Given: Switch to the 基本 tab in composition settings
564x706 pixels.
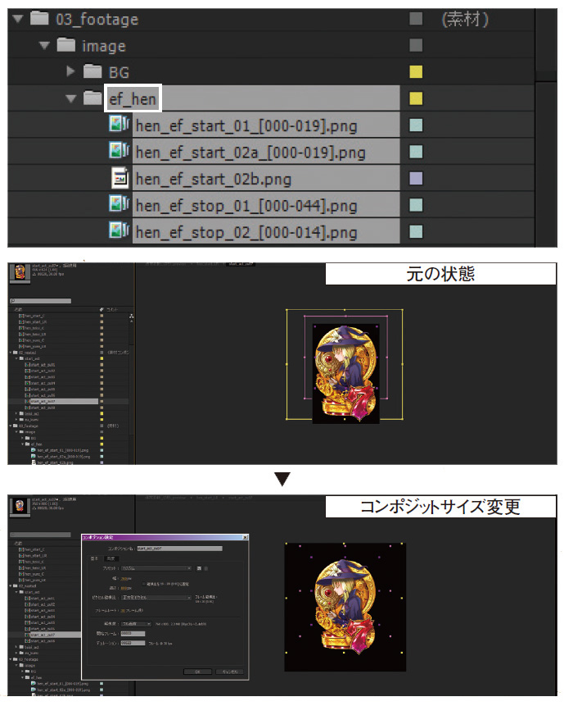Looking at the screenshot, I should (94, 558).
